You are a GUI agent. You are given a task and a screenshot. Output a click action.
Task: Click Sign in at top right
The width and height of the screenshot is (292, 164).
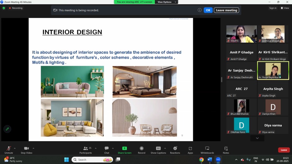click(x=273, y=8)
